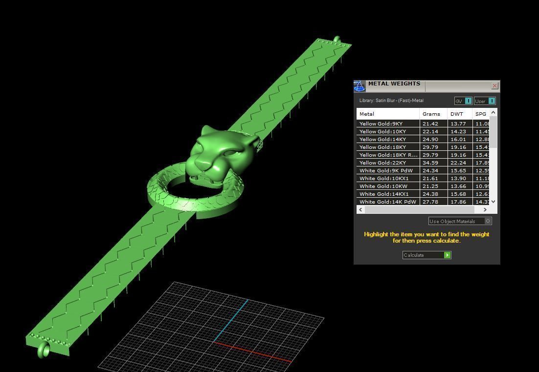
Task: Click vertical scrollbar down arrow in table
Action: (494, 202)
